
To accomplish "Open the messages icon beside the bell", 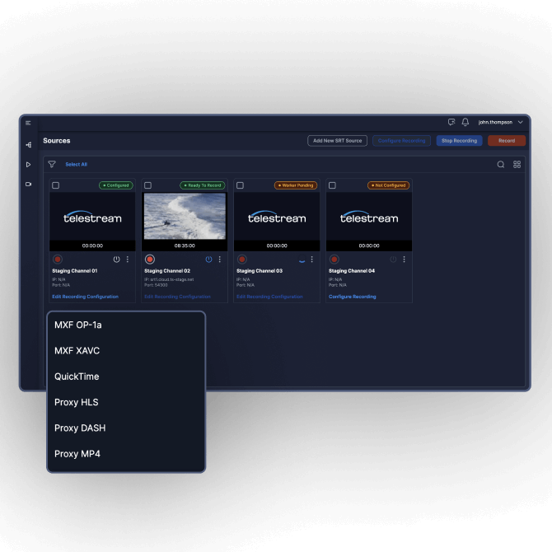I will pyautogui.click(x=451, y=122).
